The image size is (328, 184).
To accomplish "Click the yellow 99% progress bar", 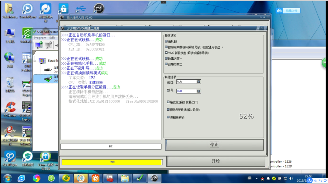I will coord(112,162).
